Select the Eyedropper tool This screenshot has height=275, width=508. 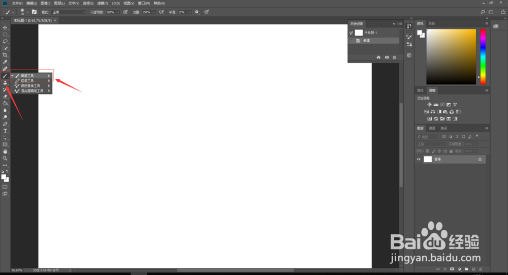click(5, 62)
